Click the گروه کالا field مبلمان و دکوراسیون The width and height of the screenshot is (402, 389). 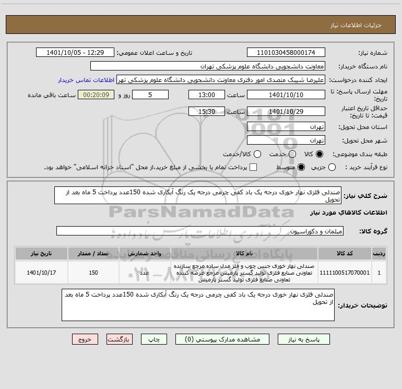coord(200,231)
